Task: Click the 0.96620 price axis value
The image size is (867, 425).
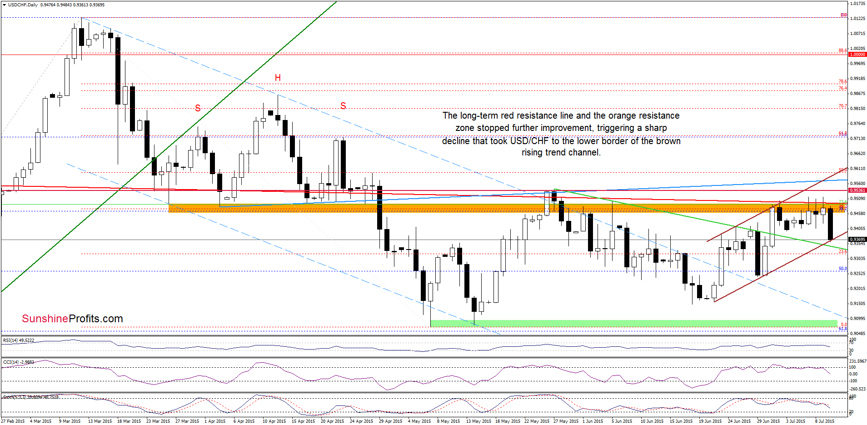Action: [857, 154]
